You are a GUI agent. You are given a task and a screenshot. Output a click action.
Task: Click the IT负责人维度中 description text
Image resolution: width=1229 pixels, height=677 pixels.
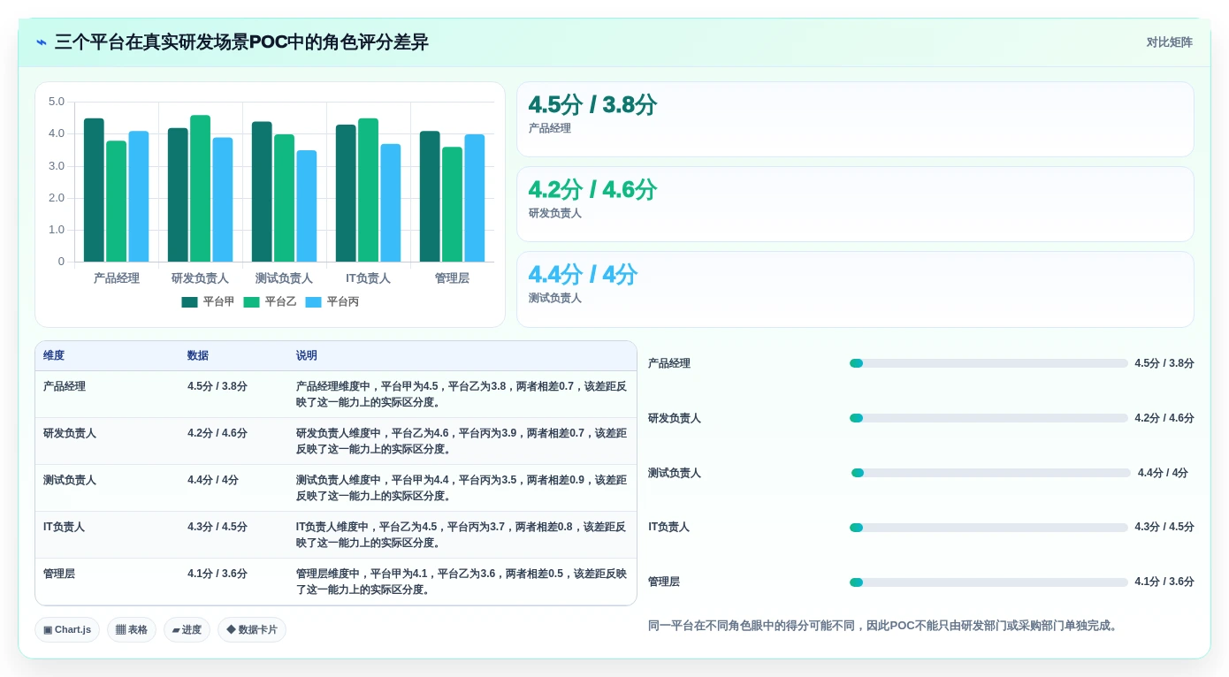(462, 535)
